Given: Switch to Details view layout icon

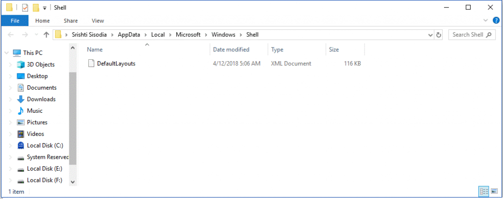Looking at the screenshot, I should [483, 192].
